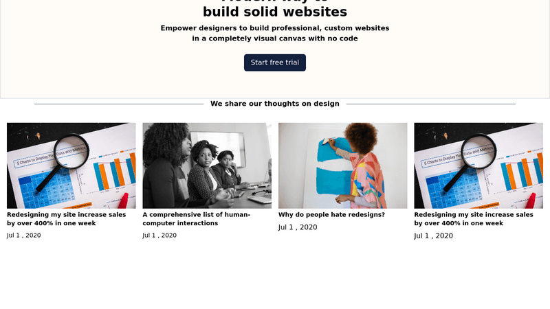The height and width of the screenshot is (309, 550).
Task: Open the last card's "Redesigning my site" title
Action: pos(473,218)
